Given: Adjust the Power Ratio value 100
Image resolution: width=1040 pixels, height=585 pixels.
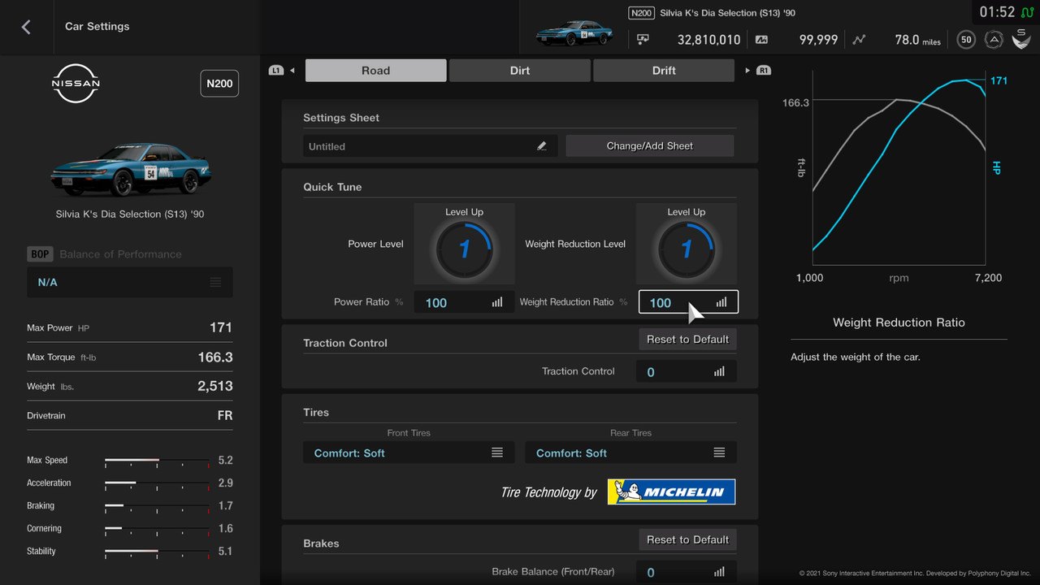Looking at the screenshot, I should click(464, 302).
